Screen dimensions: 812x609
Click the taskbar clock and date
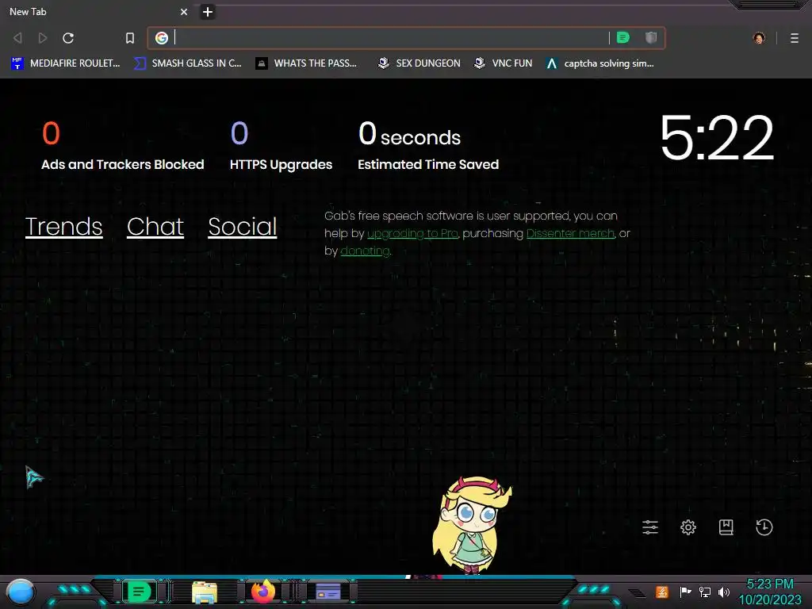tap(770, 592)
